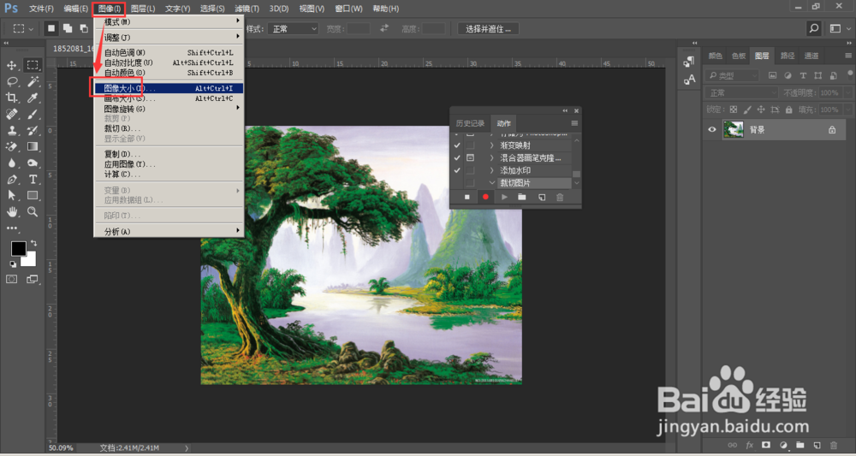
Task: Set the background color swatch
Action: point(30,261)
